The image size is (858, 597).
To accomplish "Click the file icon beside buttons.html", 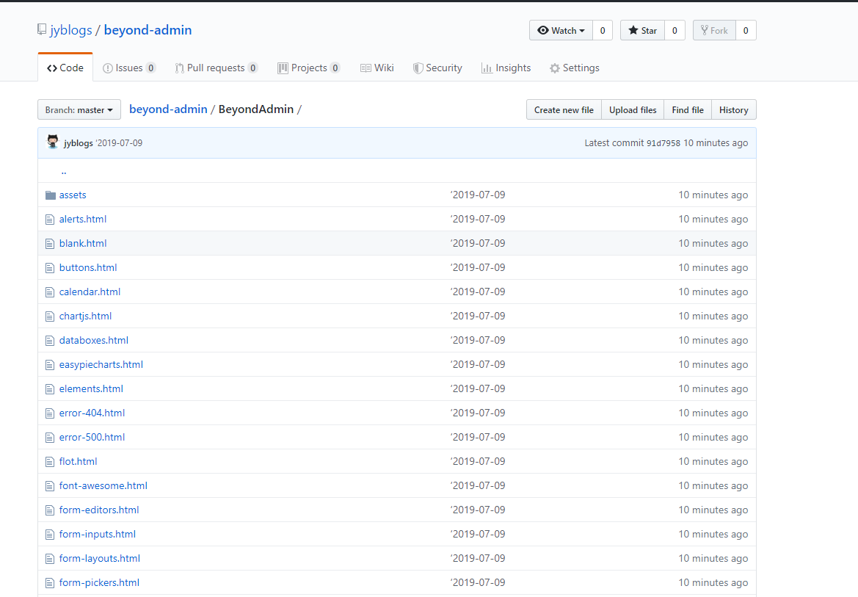I will (50, 268).
